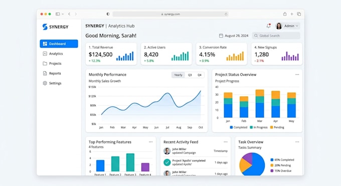Click the Projects folder icon

[x=45, y=64]
